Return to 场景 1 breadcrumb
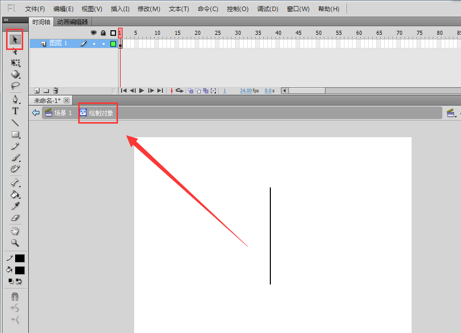 [x=59, y=113]
